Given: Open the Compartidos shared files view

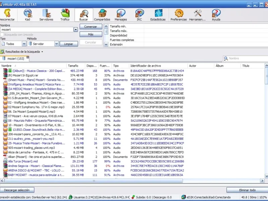Looking at the screenshot, I should click(102, 15).
